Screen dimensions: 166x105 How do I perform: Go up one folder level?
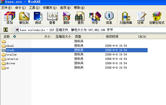[6, 30]
